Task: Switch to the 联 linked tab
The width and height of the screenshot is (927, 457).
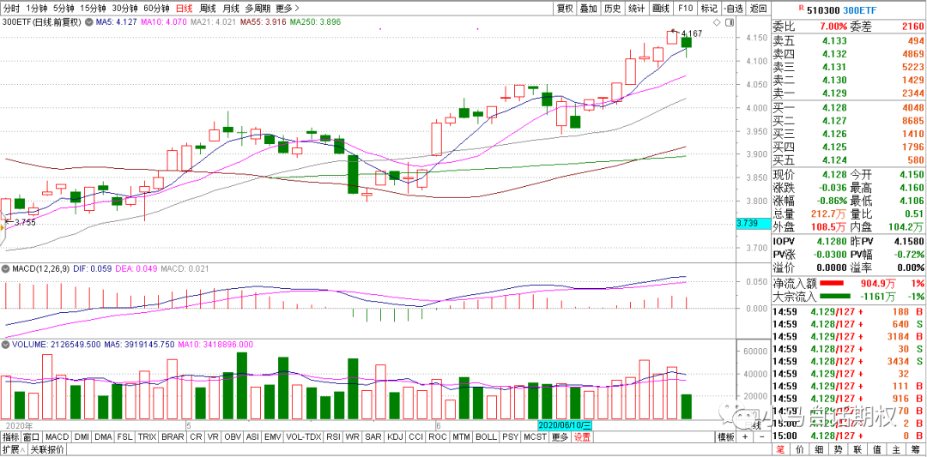Action: (858, 449)
